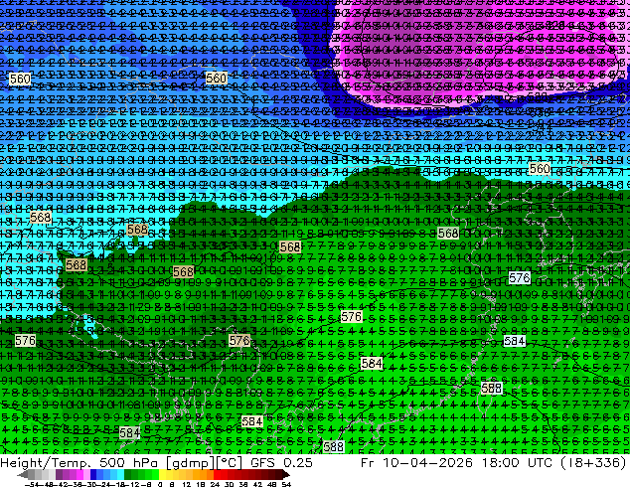Click the gray left arrow end of the color legend

(23, 474)
